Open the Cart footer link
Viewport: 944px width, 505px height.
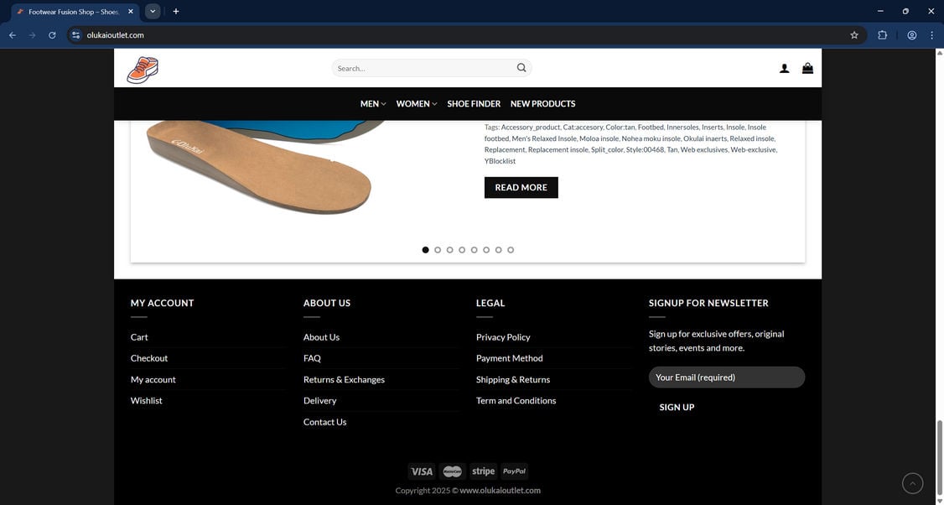coord(139,337)
